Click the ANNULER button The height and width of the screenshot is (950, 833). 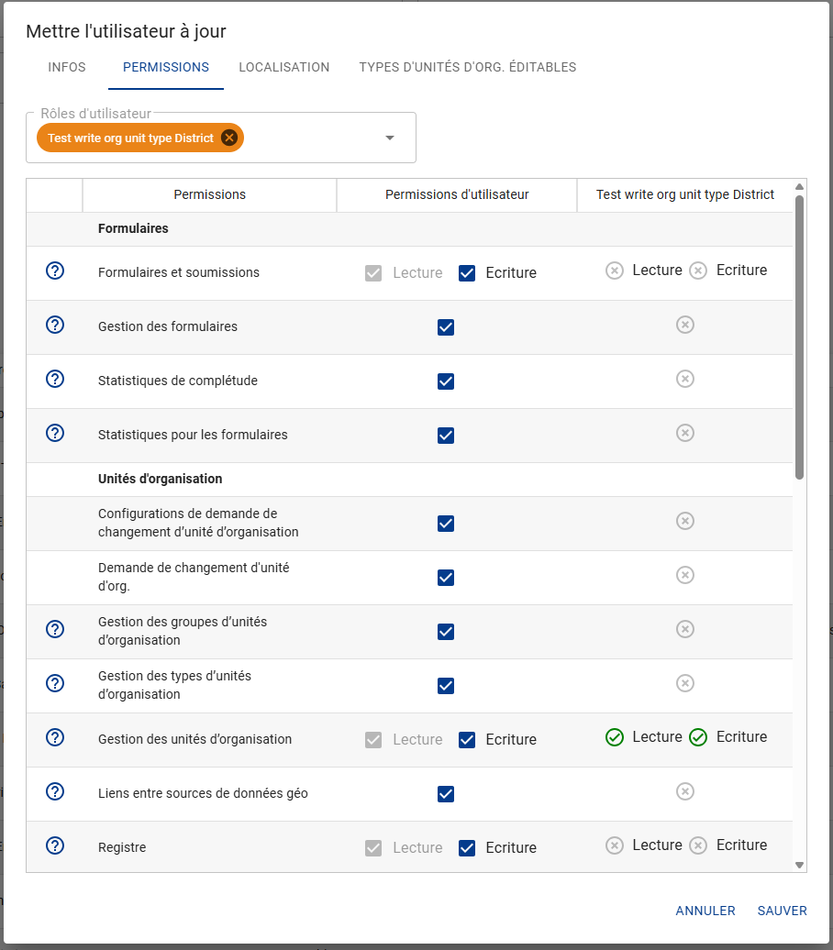point(705,911)
